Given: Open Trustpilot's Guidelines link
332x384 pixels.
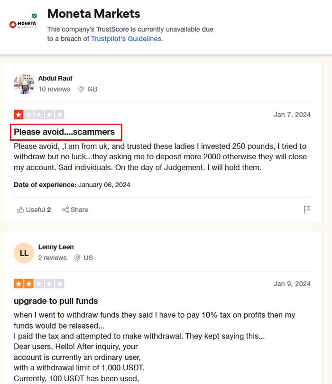Looking at the screenshot, I should pos(126,39).
